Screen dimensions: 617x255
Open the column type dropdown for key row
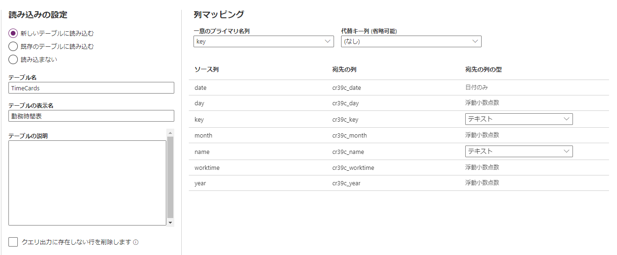coord(519,119)
